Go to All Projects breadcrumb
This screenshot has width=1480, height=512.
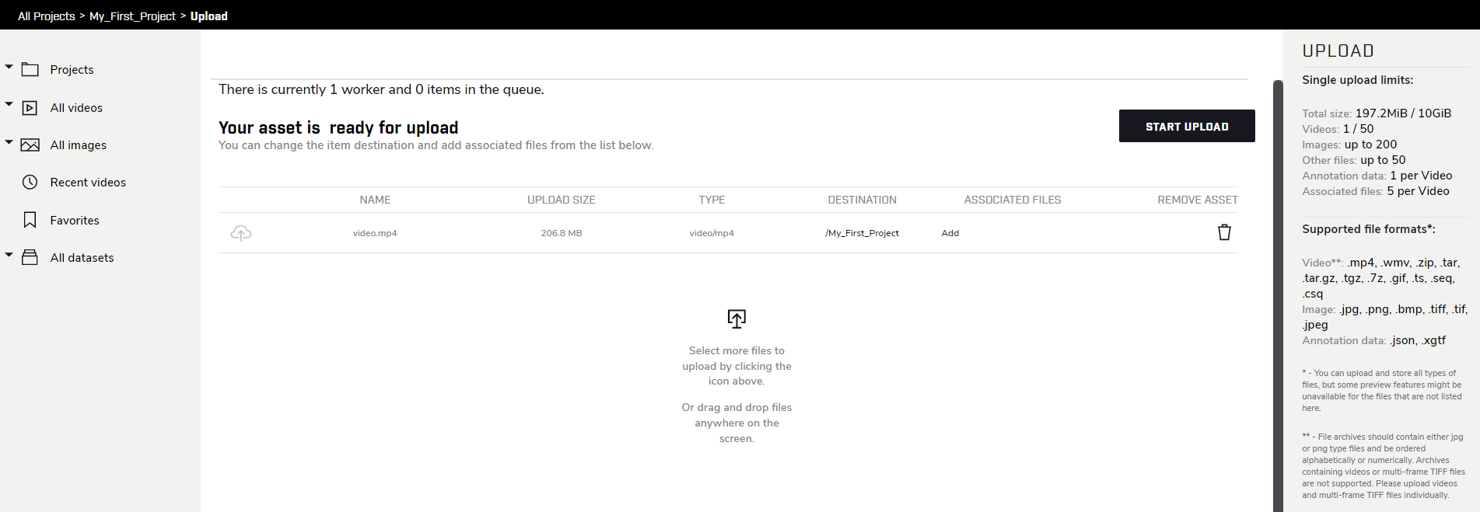pos(47,16)
